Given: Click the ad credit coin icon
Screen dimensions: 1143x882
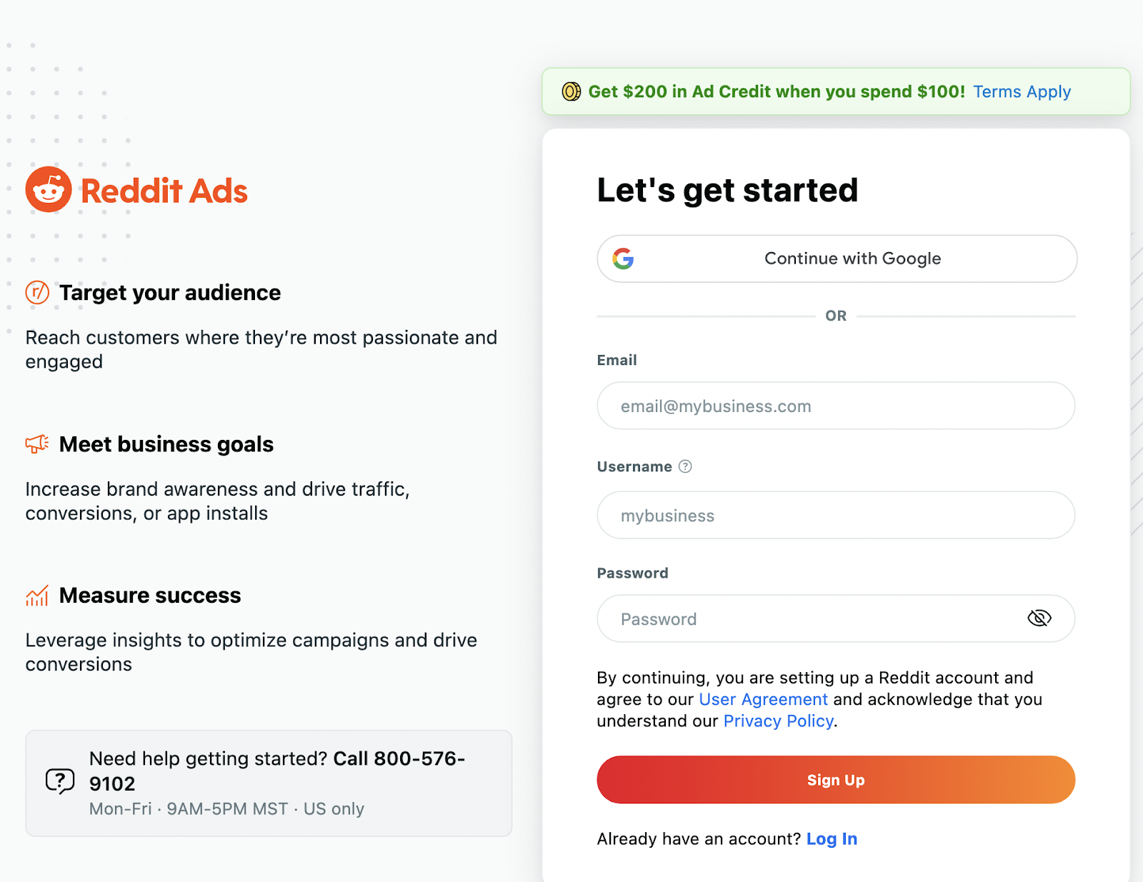Looking at the screenshot, I should tap(571, 91).
